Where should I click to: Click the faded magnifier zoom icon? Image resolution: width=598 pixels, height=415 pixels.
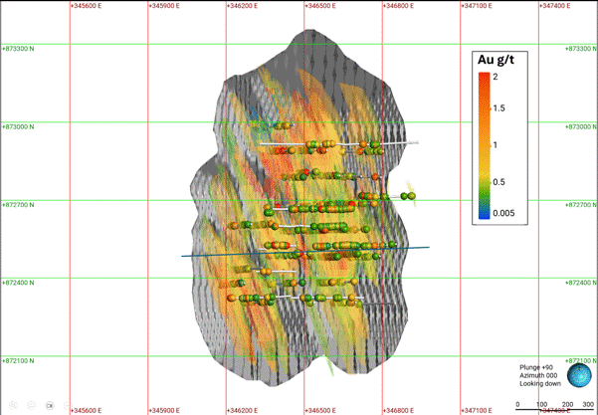click(x=13, y=405)
